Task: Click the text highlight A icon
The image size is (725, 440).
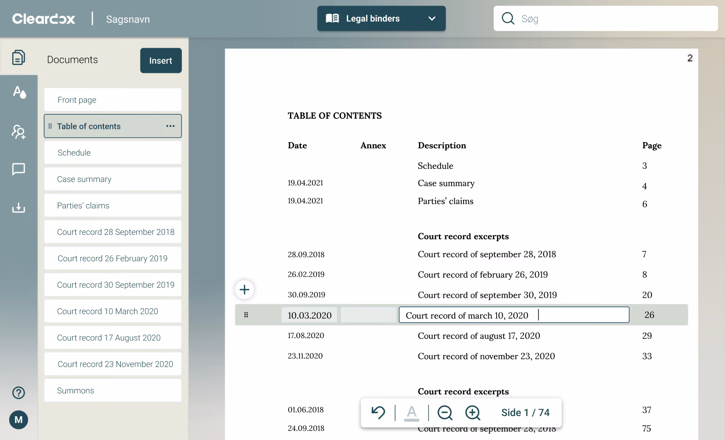Action: (x=412, y=413)
